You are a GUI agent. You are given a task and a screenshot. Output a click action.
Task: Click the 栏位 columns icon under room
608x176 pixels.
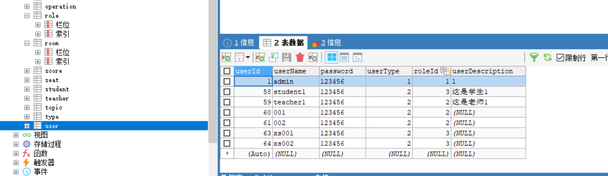coord(49,52)
